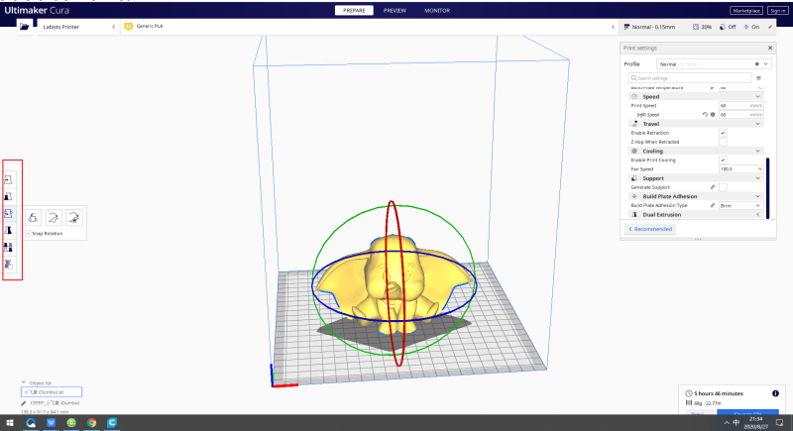Click the Marketplace button

[x=746, y=11]
